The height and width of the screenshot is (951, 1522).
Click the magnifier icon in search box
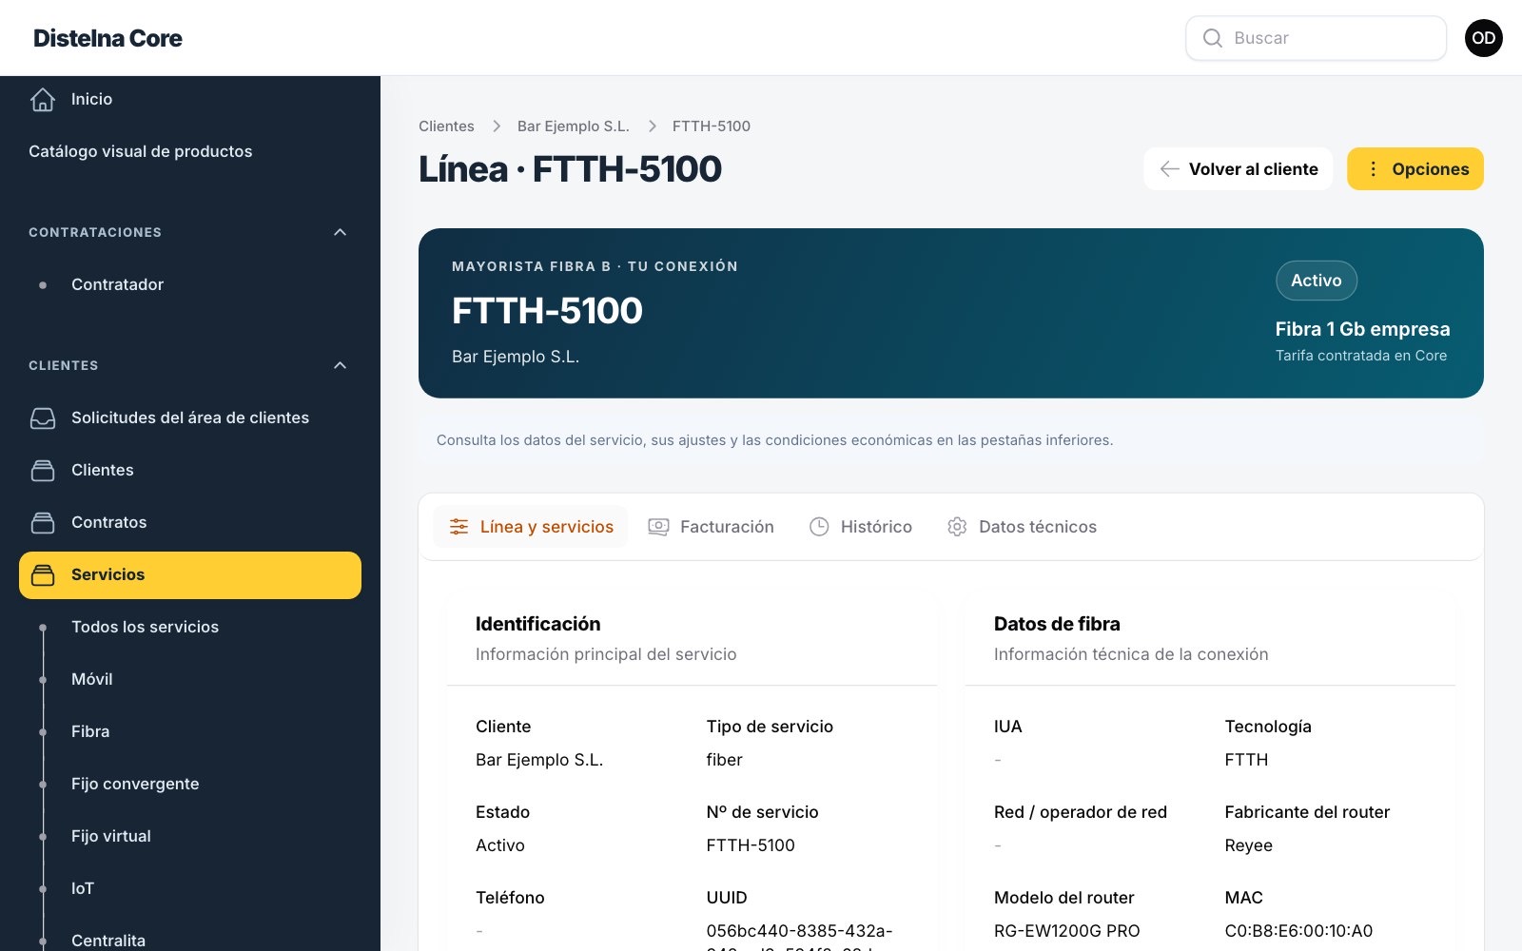(1213, 38)
